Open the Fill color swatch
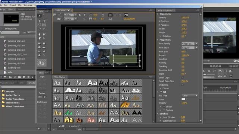Viewport: 239px width, 134px height. tap(183, 99)
